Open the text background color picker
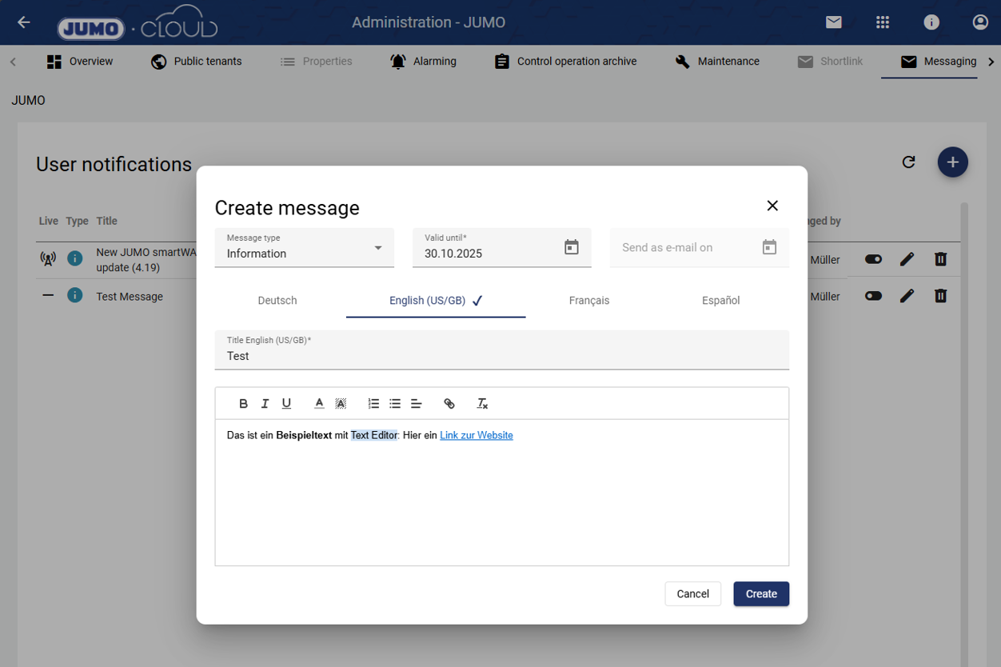The image size is (1001, 667). pyautogui.click(x=341, y=404)
